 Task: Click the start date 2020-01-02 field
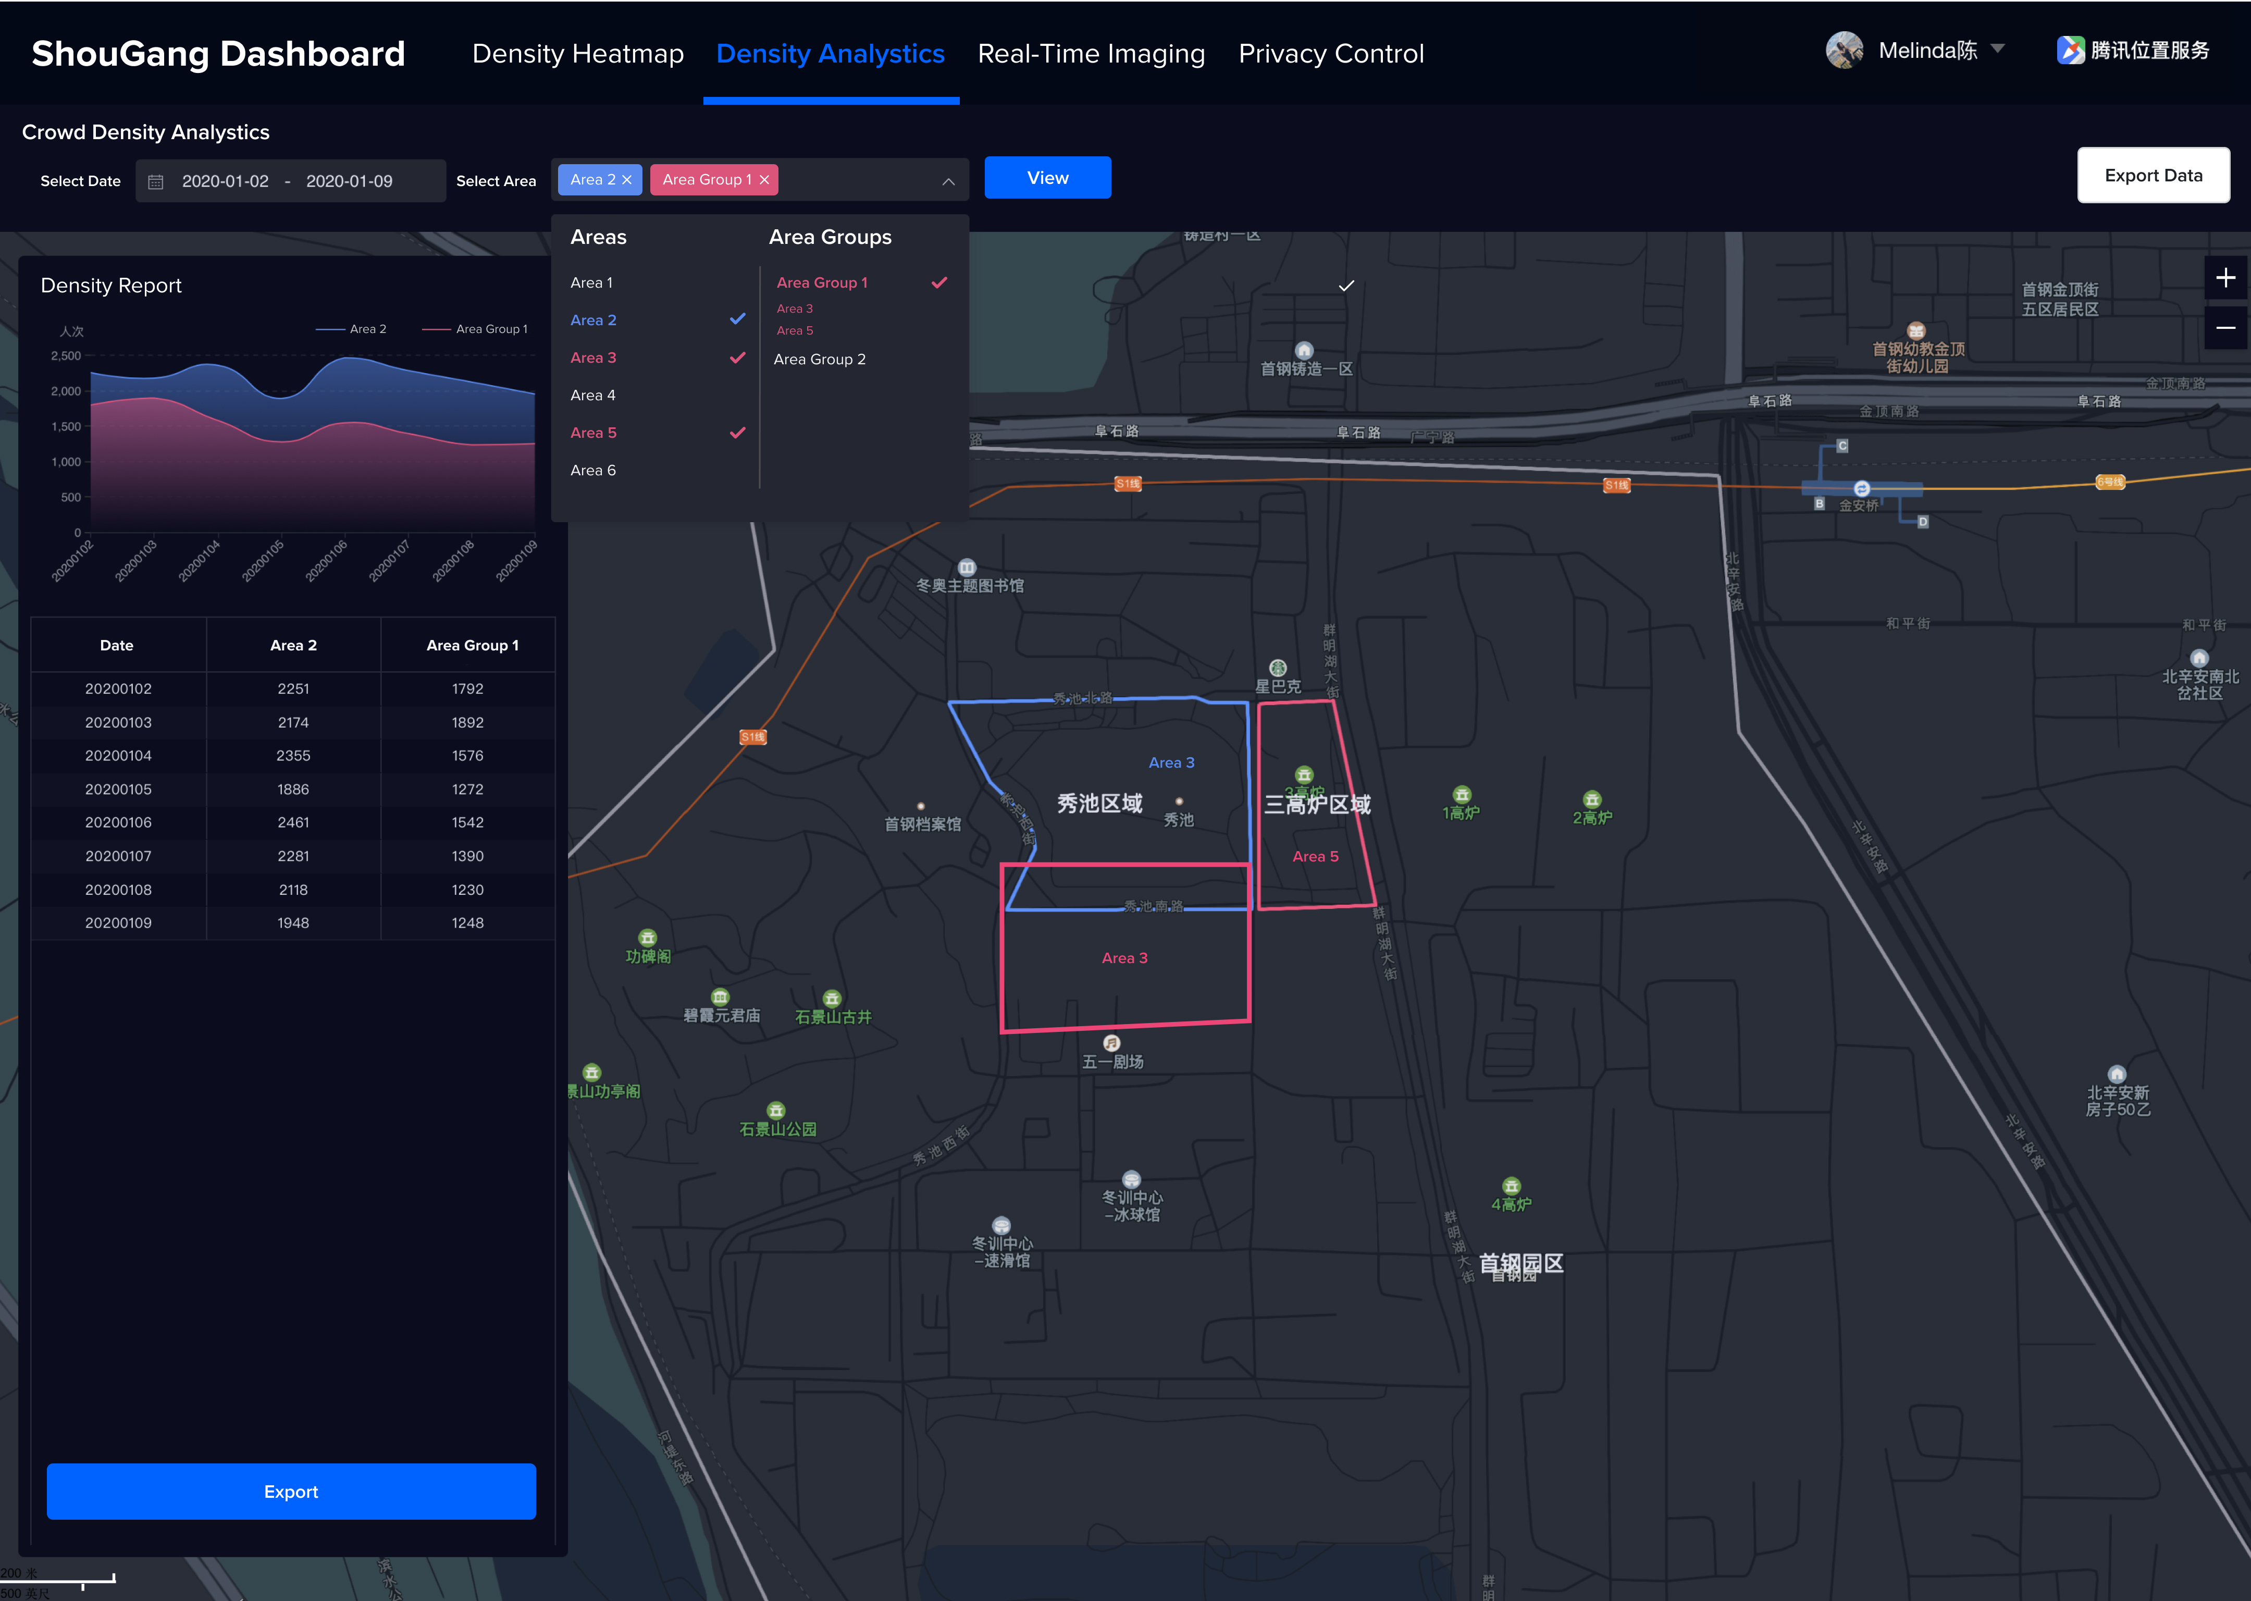click(226, 181)
